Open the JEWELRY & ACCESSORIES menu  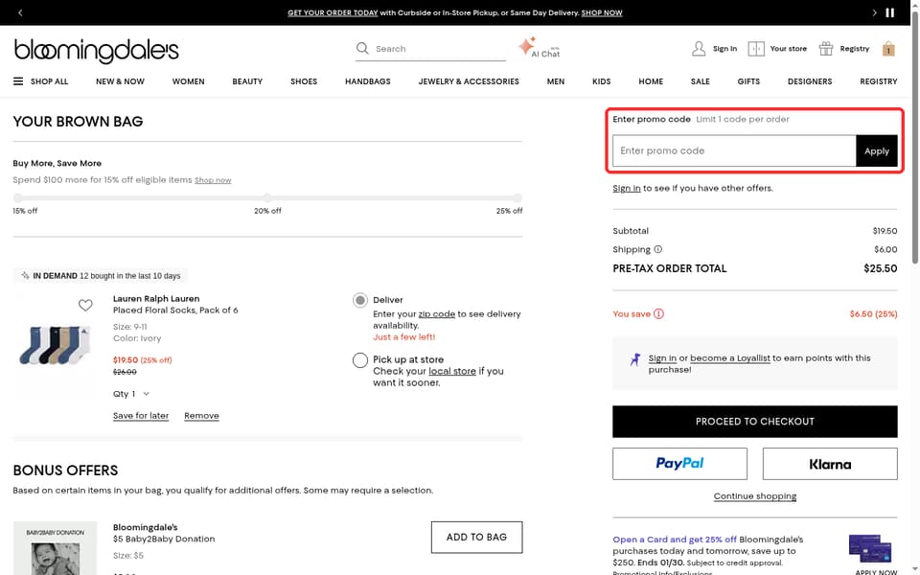pos(469,81)
